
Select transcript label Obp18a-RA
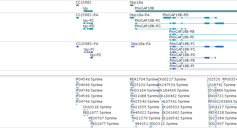(140, 15)
